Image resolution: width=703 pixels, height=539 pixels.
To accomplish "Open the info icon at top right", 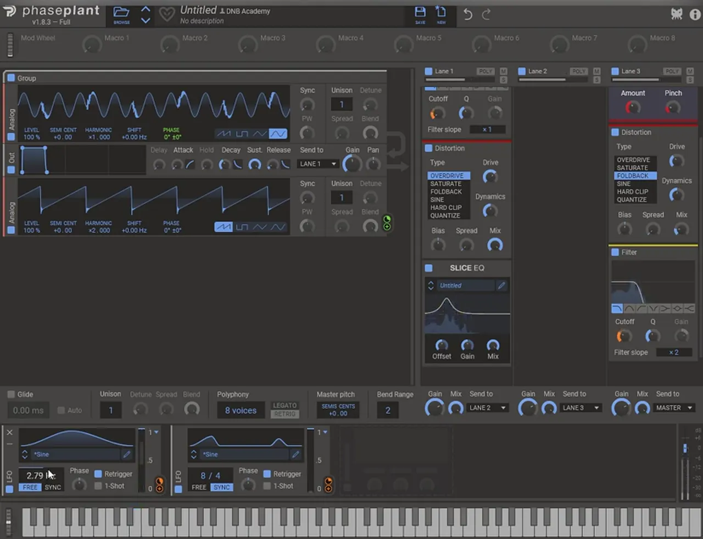I will pyautogui.click(x=695, y=14).
